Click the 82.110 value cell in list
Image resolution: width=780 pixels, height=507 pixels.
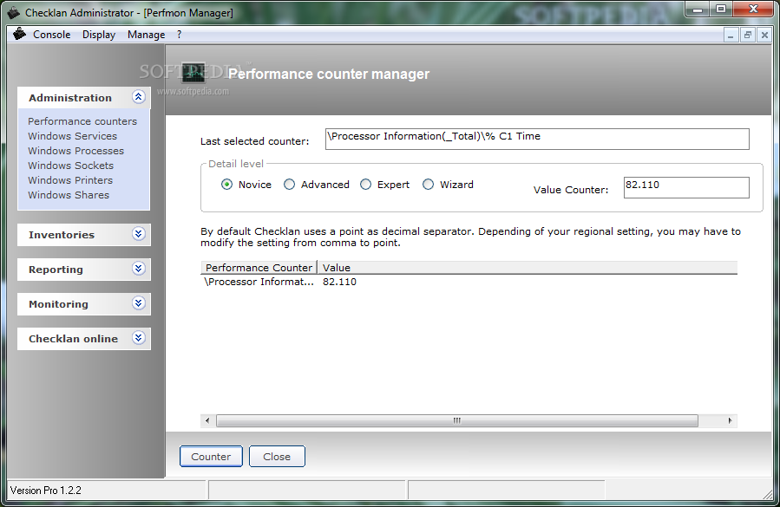pos(339,282)
